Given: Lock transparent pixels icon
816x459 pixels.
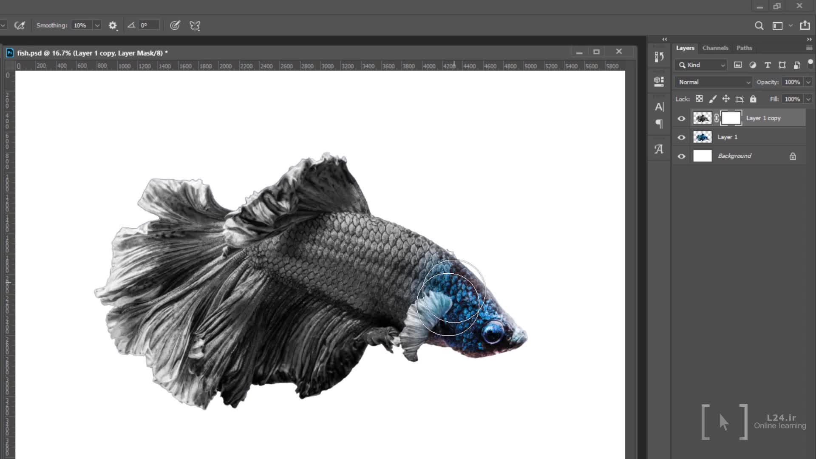Looking at the screenshot, I should point(699,99).
